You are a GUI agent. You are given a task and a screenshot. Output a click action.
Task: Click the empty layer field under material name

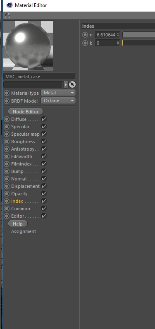[33, 84]
